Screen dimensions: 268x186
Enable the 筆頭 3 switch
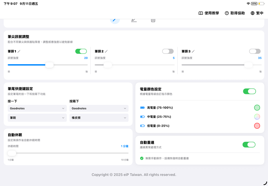[255, 51]
